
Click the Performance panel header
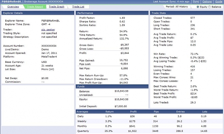112,13
